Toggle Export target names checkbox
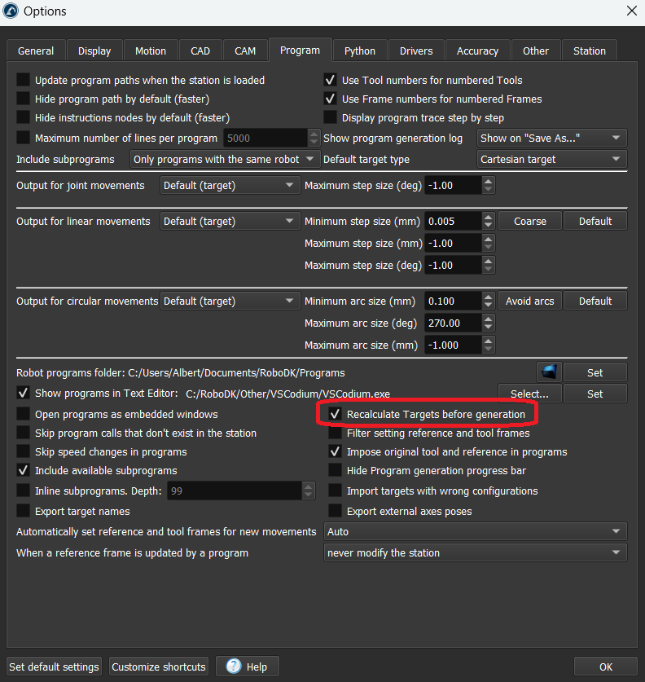 (23, 512)
